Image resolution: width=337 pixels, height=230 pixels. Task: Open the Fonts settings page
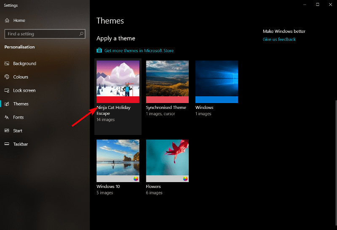click(45, 117)
